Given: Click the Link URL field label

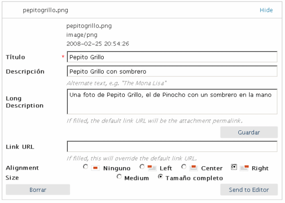Looking at the screenshot, I should pyautogui.click(x=20, y=147).
